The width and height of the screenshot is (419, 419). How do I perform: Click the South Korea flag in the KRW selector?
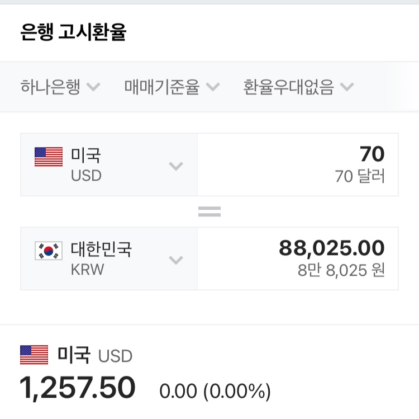coord(49,251)
